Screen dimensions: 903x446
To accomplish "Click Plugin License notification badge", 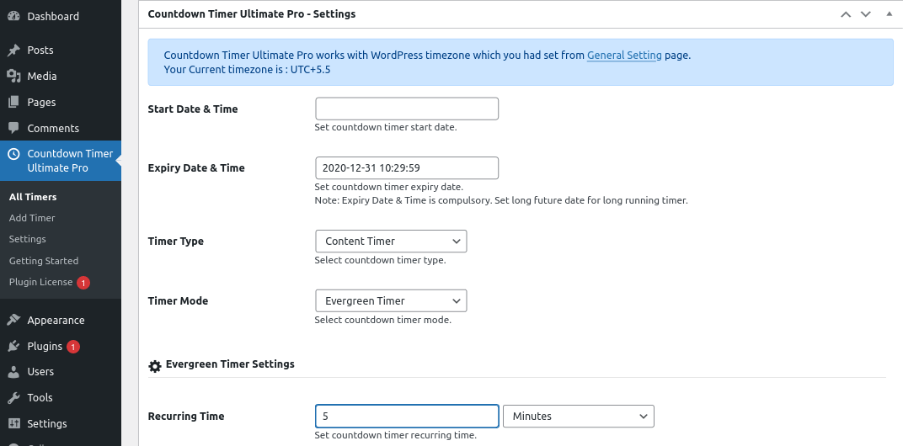I will pyautogui.click(x=83, y=283).
